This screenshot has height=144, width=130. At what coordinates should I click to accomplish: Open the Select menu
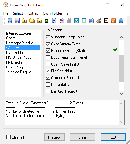(x=18, y=13)
